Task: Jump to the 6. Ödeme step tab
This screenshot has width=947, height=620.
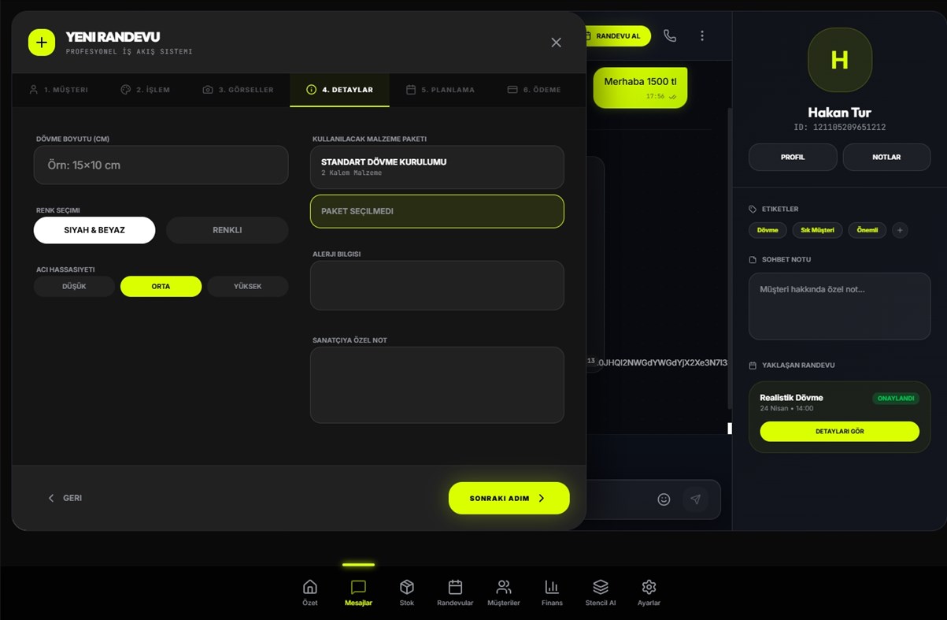Action: [x=534, y=90]
